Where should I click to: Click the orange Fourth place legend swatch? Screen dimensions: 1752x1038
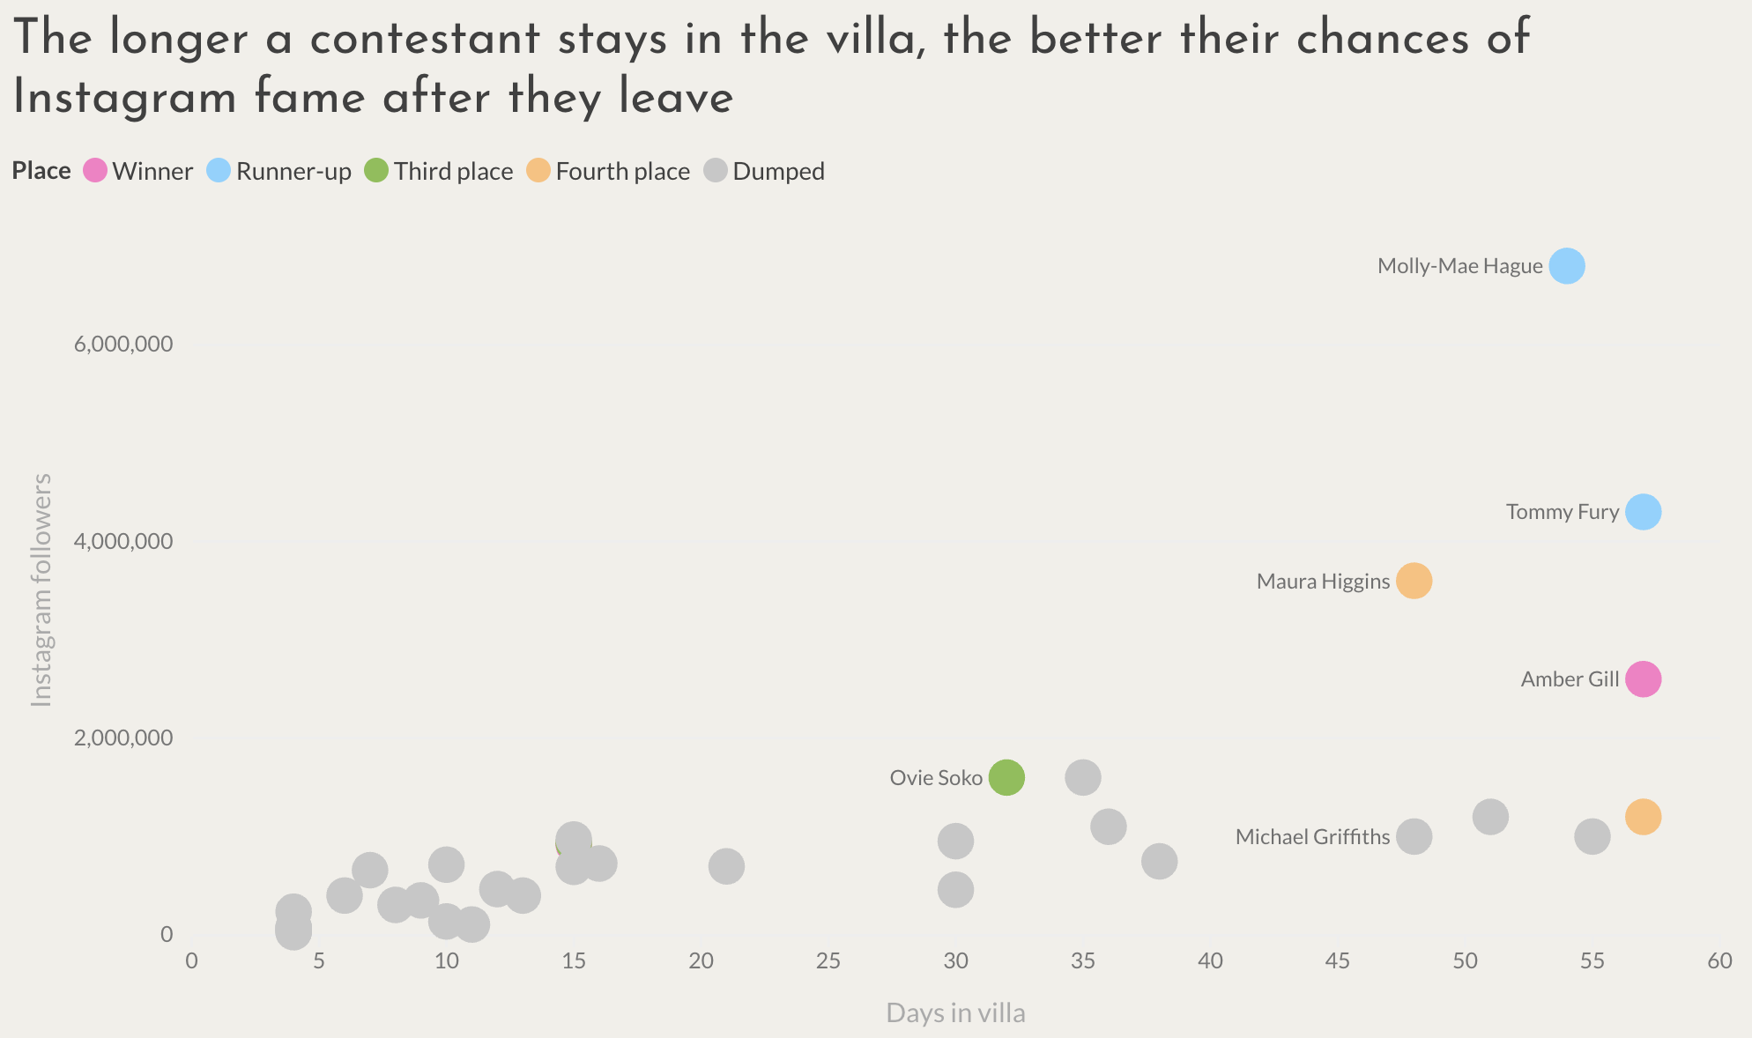pyautogui.click(x=538, y=171)
